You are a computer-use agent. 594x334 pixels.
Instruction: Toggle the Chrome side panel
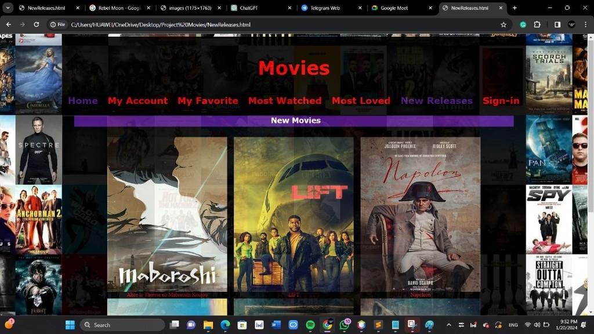(557, 24)
